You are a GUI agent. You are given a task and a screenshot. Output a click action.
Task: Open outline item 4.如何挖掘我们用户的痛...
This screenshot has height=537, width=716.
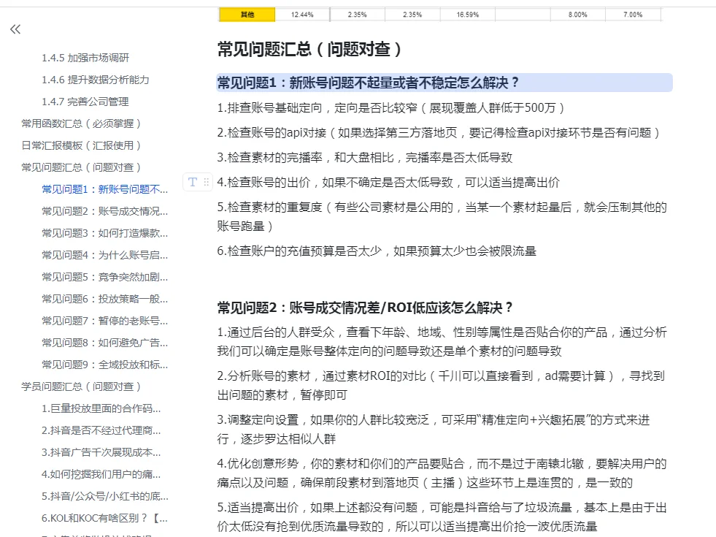pyautogui.click(x=101, y=475)
